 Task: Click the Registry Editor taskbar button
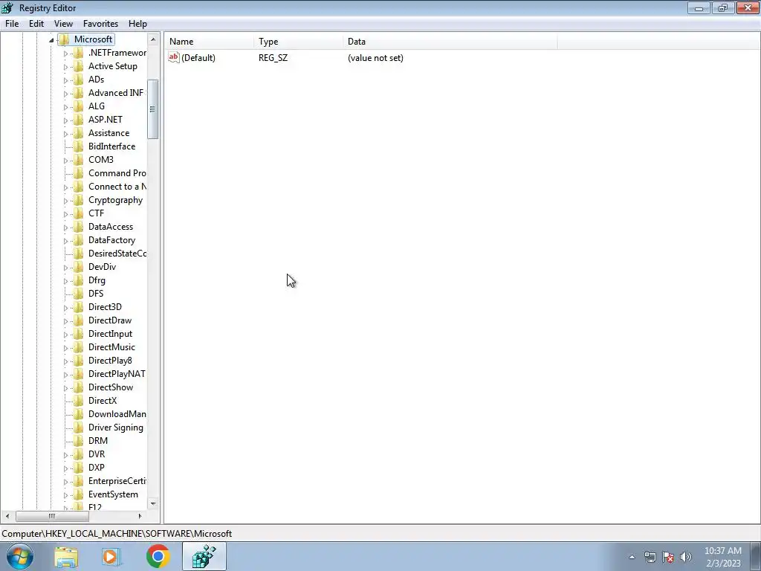[x=204, y=556]
